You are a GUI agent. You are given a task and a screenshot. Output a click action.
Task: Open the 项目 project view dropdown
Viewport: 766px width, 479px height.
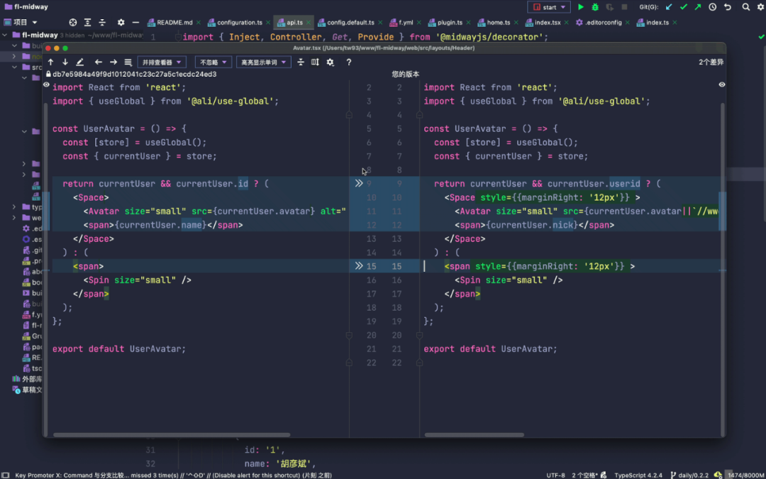pyautogui.click(x=21, y=23)
